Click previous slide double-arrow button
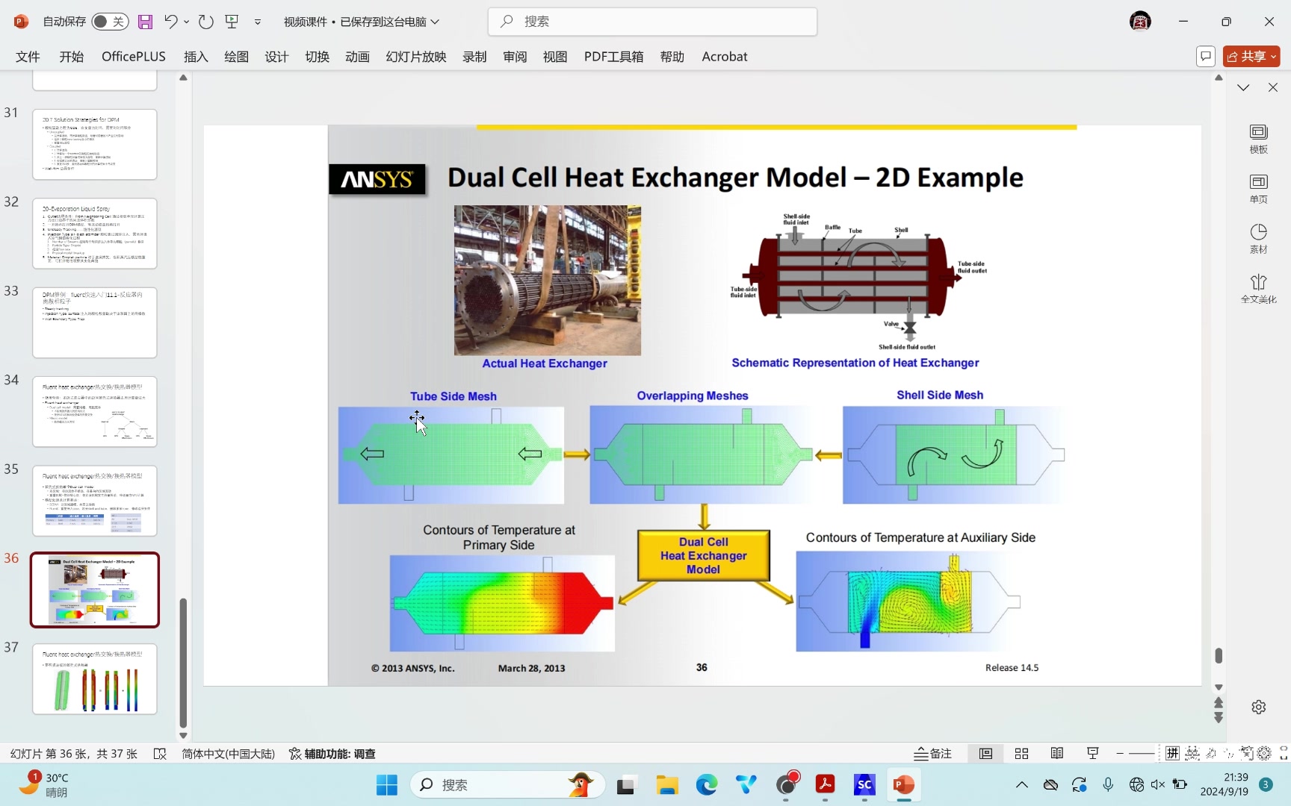This screenshot has width=1291, height=806. coord(1219,703)
